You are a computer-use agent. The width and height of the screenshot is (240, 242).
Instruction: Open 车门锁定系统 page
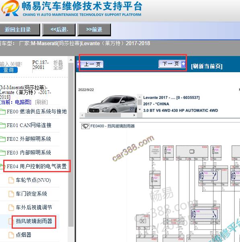click(31, 194)
